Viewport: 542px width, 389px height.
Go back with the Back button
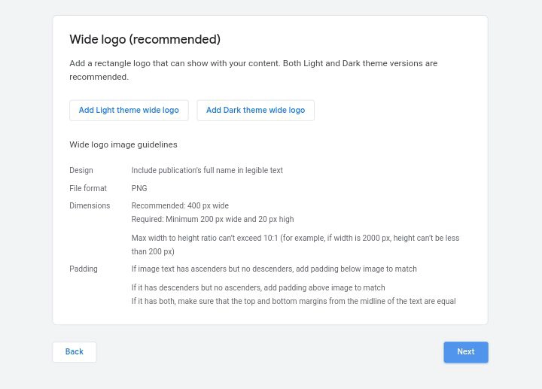(x=74, y=352)
